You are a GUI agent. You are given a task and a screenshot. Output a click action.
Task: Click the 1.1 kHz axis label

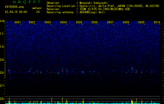pyautogui.click(x=2, y=34)
